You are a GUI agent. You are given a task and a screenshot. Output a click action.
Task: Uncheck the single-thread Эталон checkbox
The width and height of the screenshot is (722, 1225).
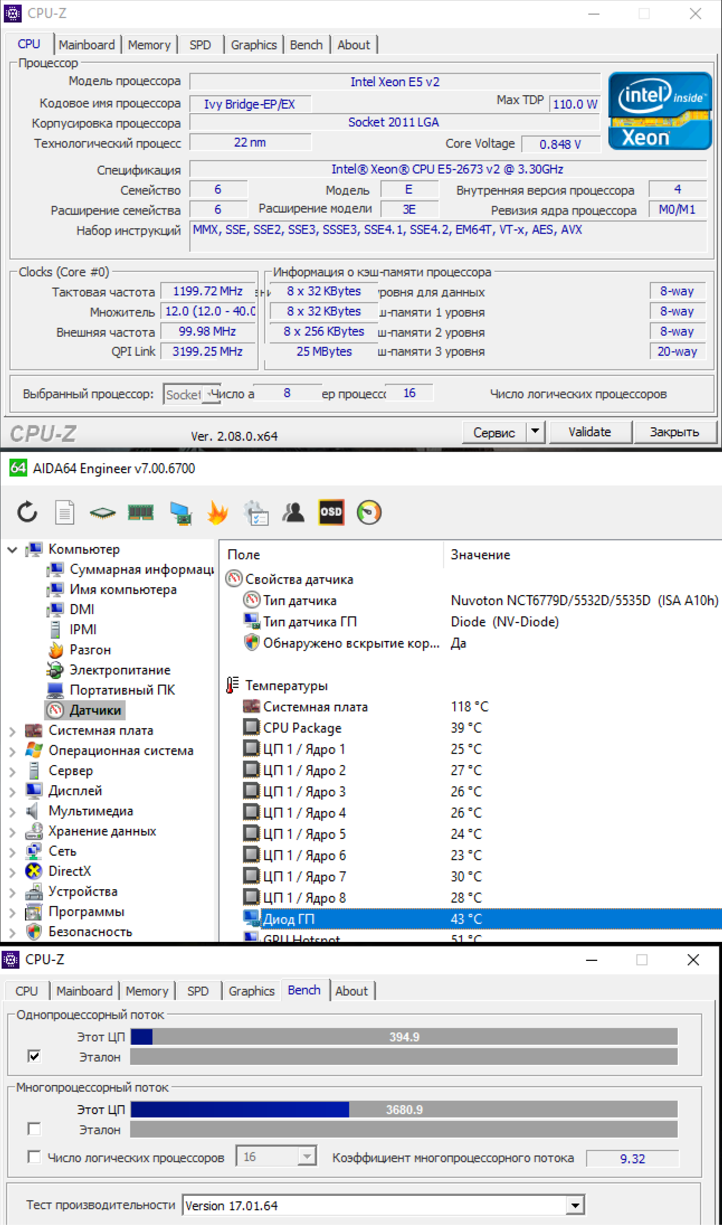click(x=35, y=1056)
